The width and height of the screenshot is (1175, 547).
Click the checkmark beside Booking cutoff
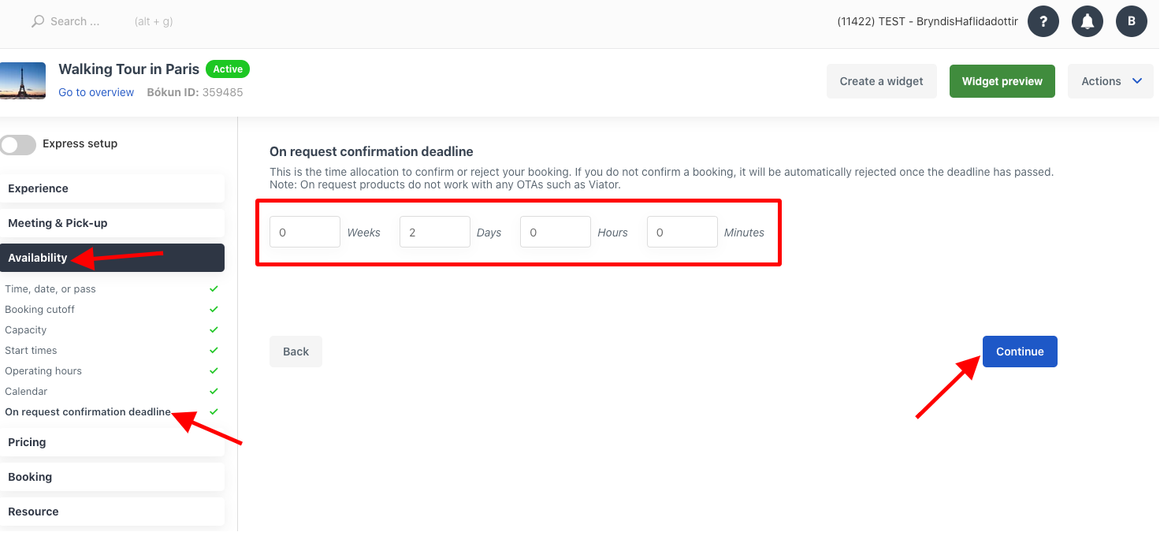point(214,310)
